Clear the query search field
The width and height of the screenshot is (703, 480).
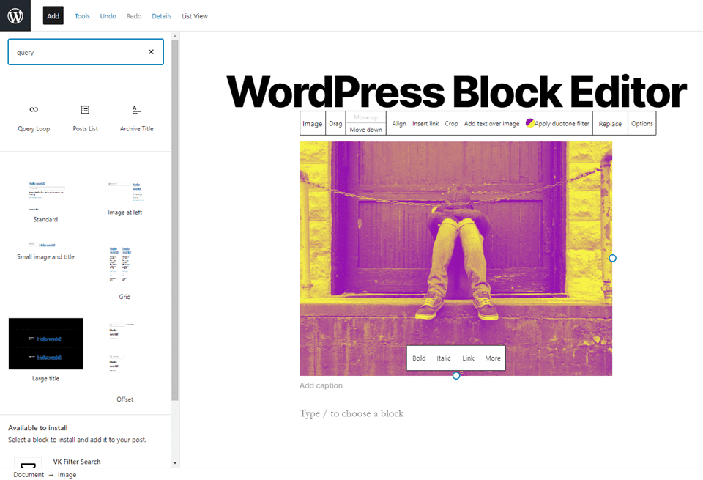(x=151, y=51)
